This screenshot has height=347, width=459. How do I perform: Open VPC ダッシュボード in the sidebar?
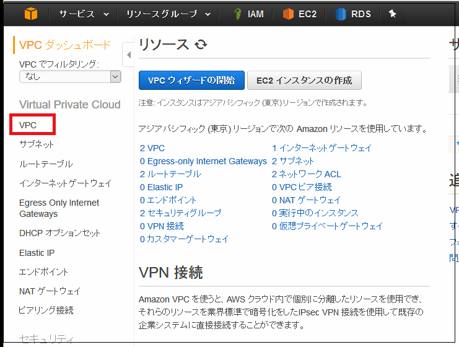point(65,45)
